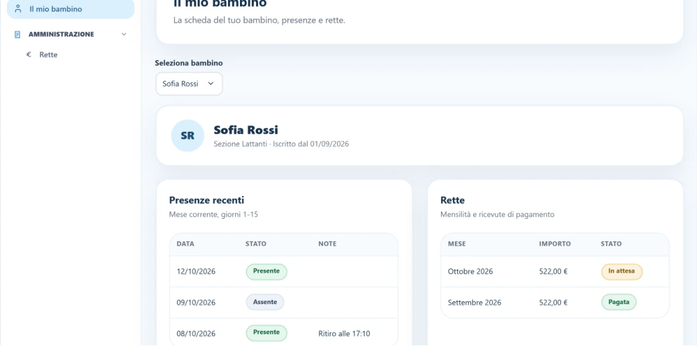Click the Presenze recenti heading
The image size is (697, 346).
click(x=206, y=200)
